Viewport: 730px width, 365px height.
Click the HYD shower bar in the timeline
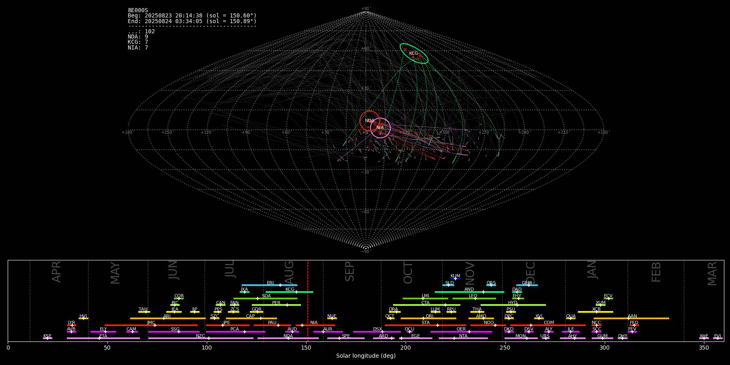513,305
